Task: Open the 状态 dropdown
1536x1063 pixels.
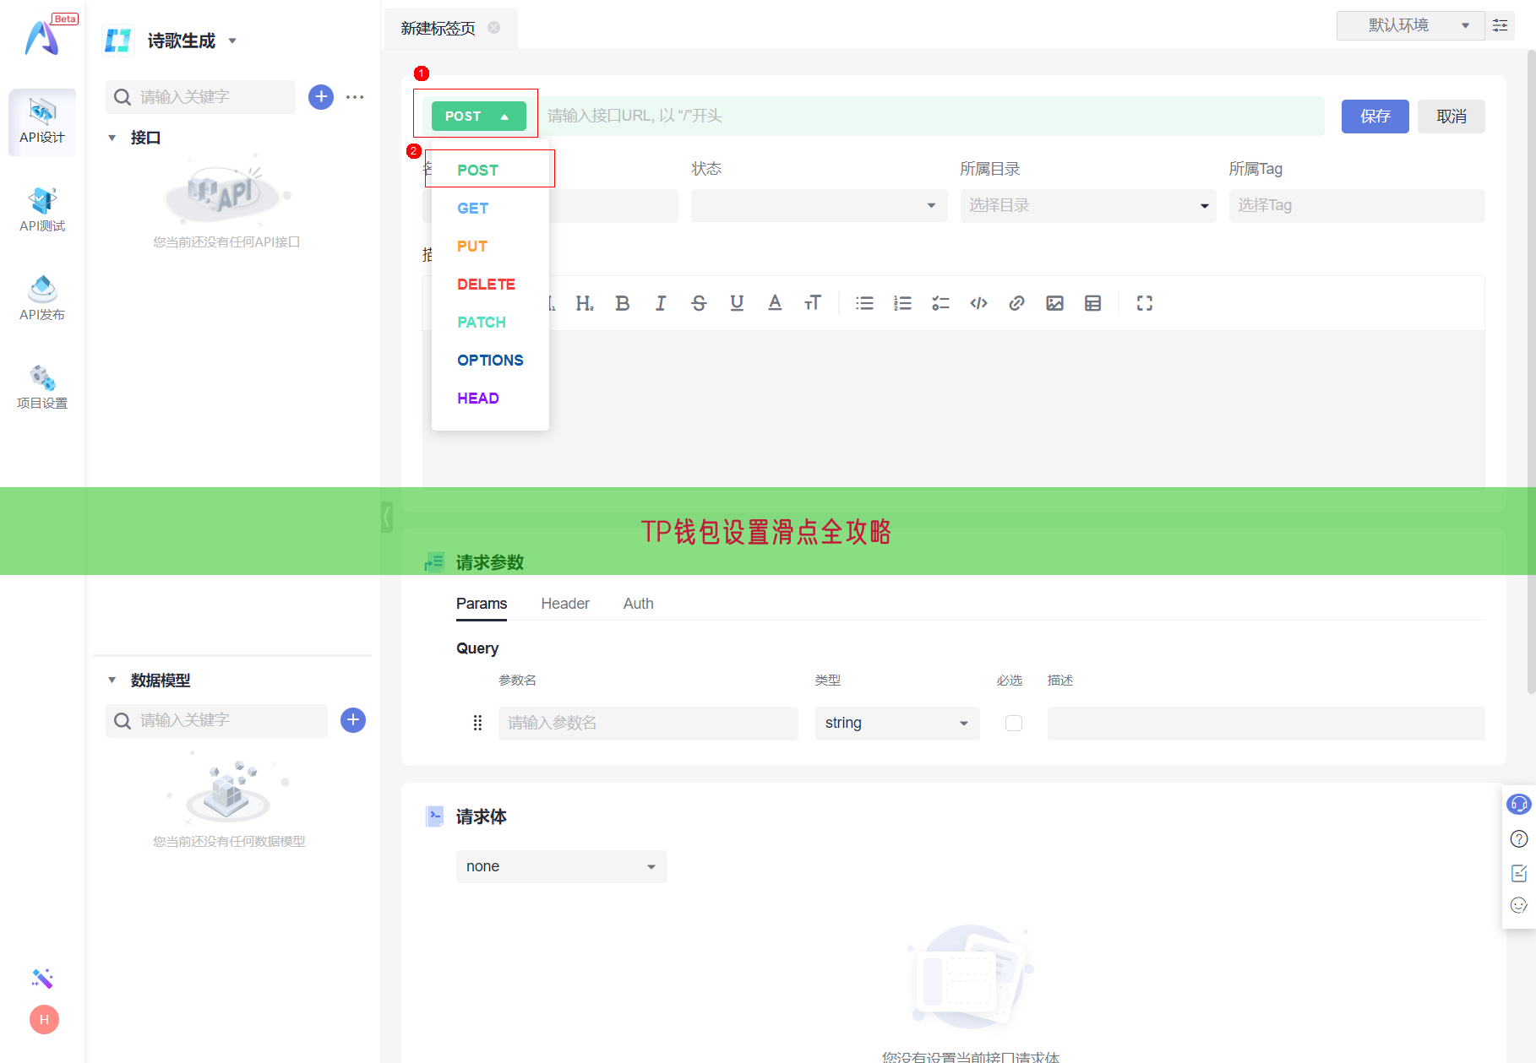Action: pos(819,206)
